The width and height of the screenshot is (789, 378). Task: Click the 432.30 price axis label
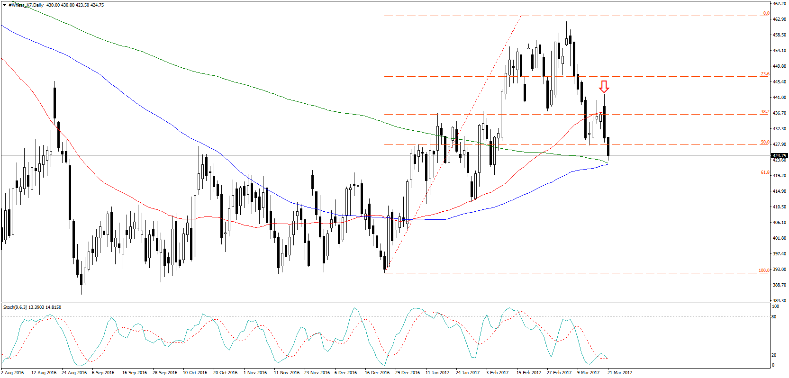pos(780,129)
